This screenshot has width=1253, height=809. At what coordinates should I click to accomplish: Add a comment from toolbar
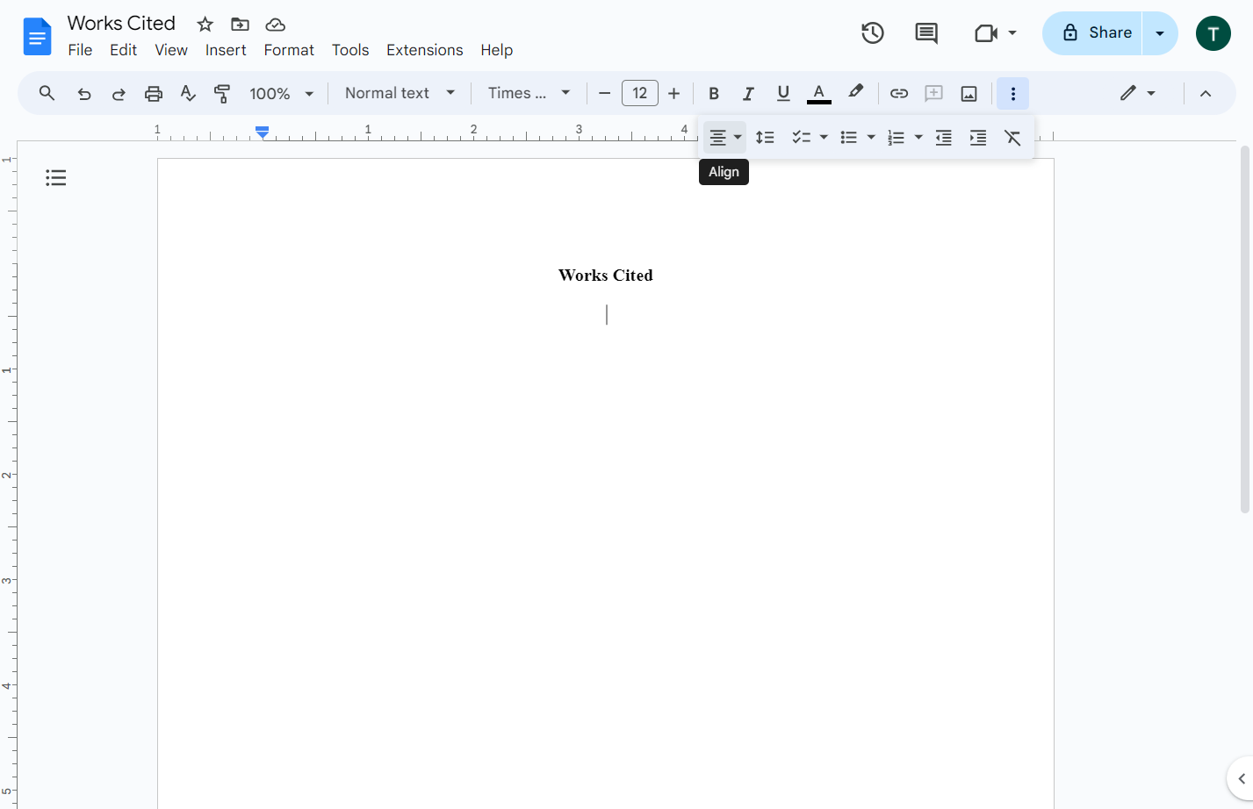click(933, 93)
